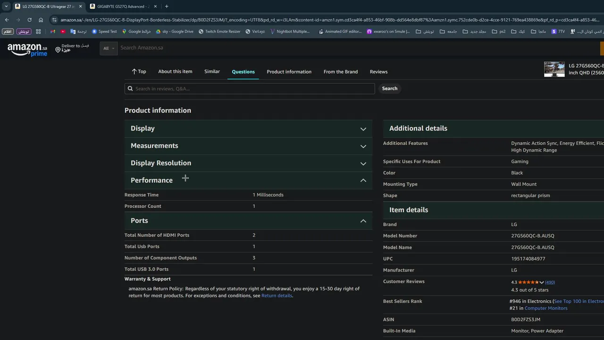The width and height of the screenshot is (604, 340).
Task: Collapse the Ports section
Action: (363, 221)
